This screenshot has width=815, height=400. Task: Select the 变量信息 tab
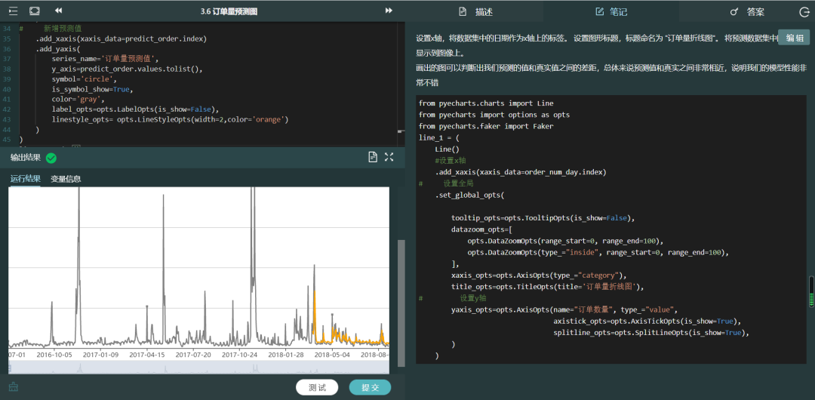coord(66,179)
